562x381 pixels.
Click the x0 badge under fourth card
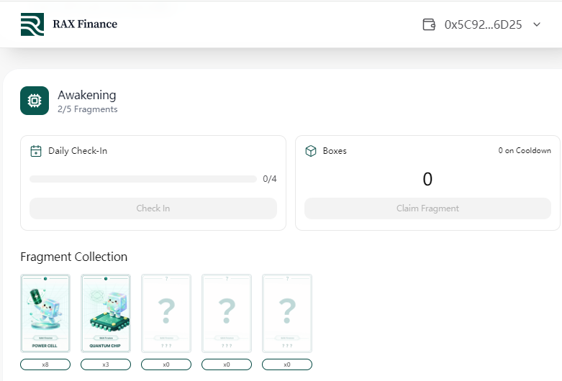pyautogui.click(x=227, y=364)
